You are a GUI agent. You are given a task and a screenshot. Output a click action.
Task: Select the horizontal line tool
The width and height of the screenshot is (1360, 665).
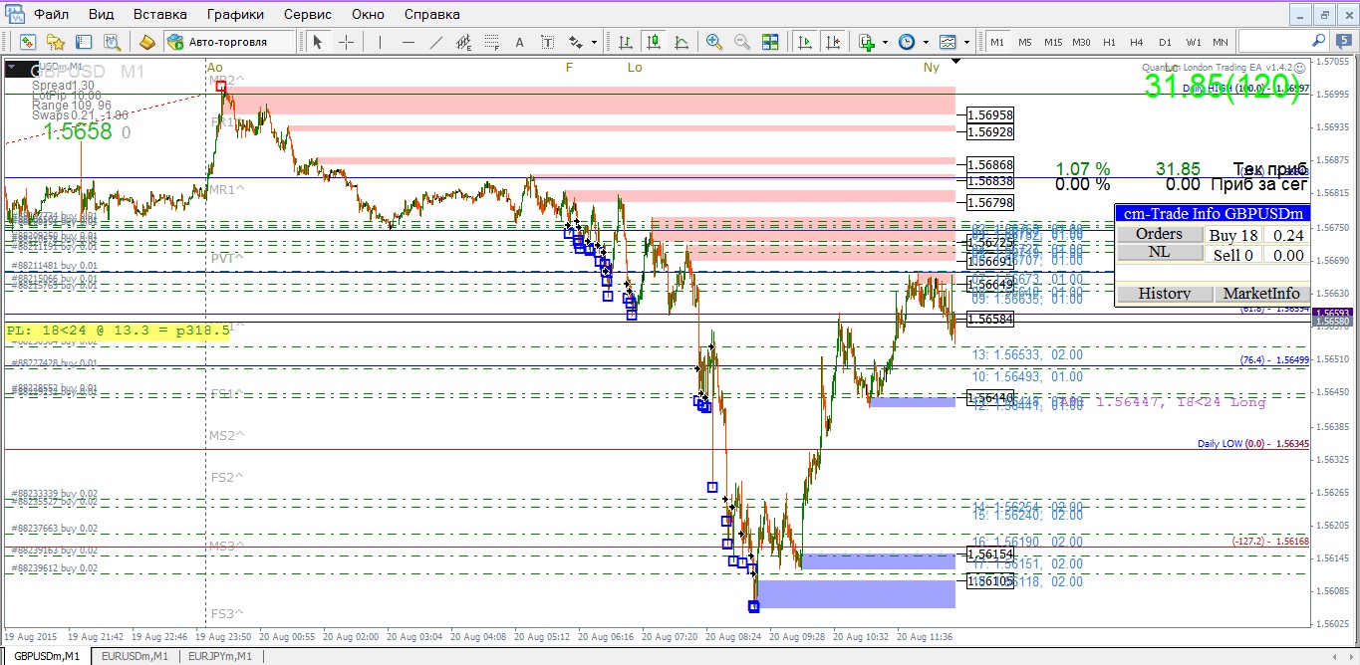(408, 42)
